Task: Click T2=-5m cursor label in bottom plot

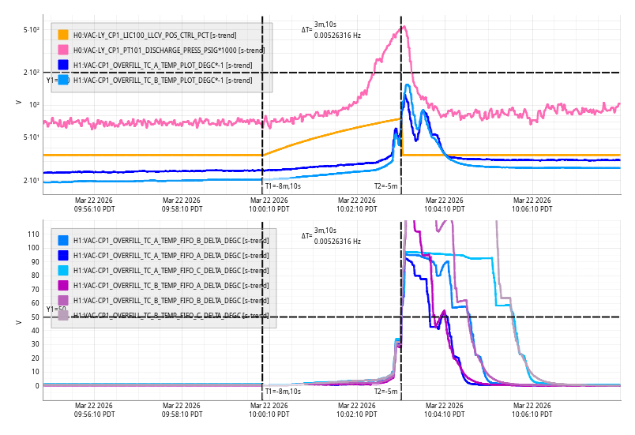Action: (385, 392)
